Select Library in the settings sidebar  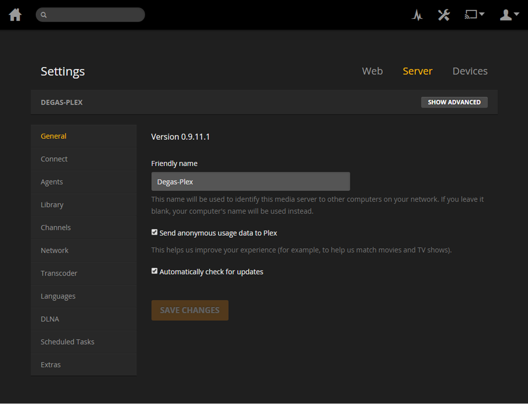point(52,205)
